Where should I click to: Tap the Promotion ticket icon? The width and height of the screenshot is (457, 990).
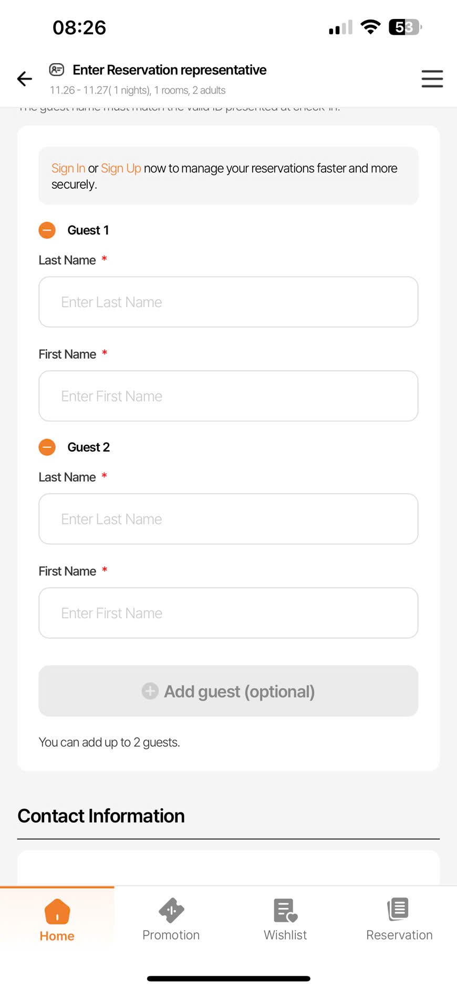pos(171,911)
